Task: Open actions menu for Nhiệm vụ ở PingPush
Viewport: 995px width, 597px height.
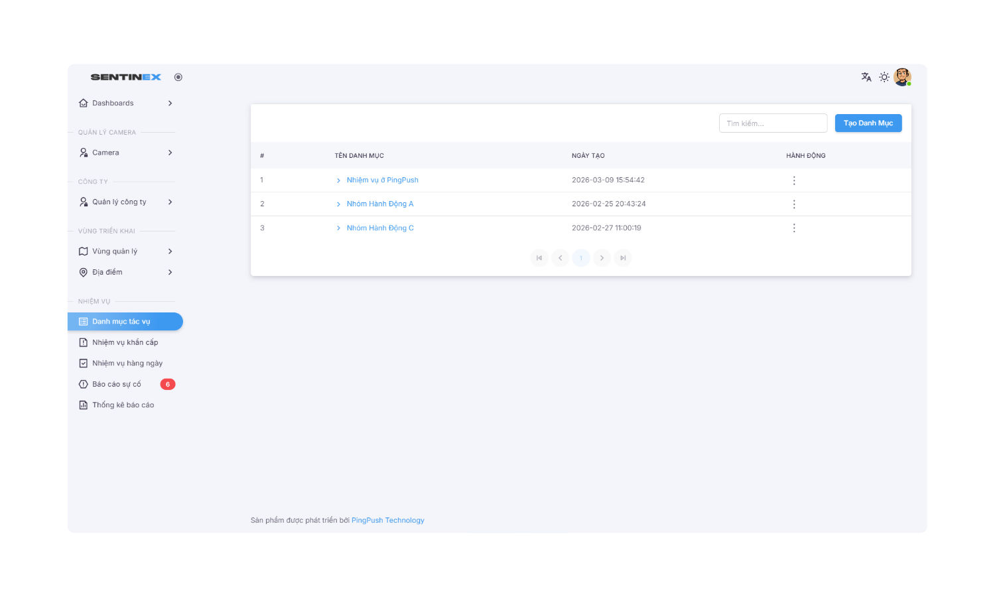Action: pos(794,180)
